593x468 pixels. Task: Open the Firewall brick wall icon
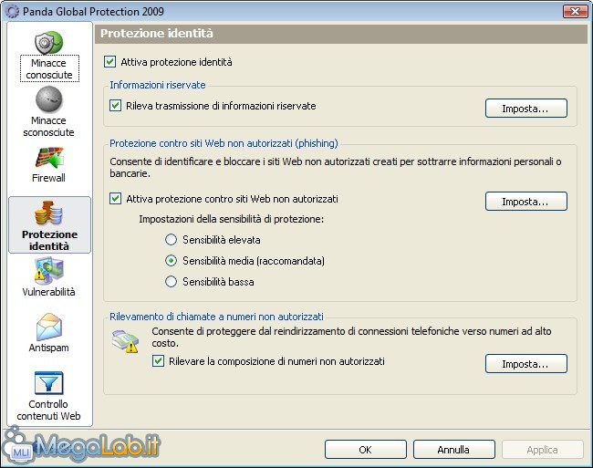(49, 158)
